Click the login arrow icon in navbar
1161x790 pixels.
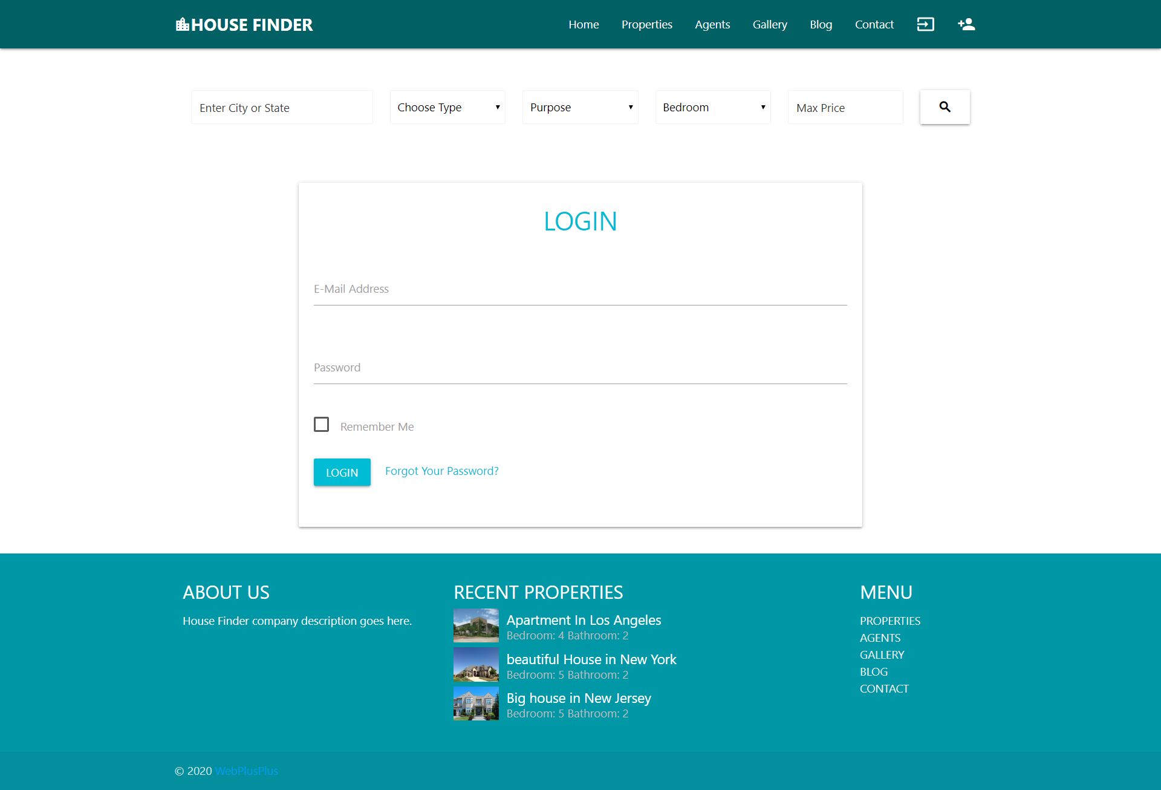[925, 24]
